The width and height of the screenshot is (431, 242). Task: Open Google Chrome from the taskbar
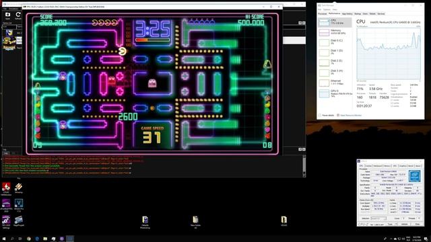pos(28,239)
